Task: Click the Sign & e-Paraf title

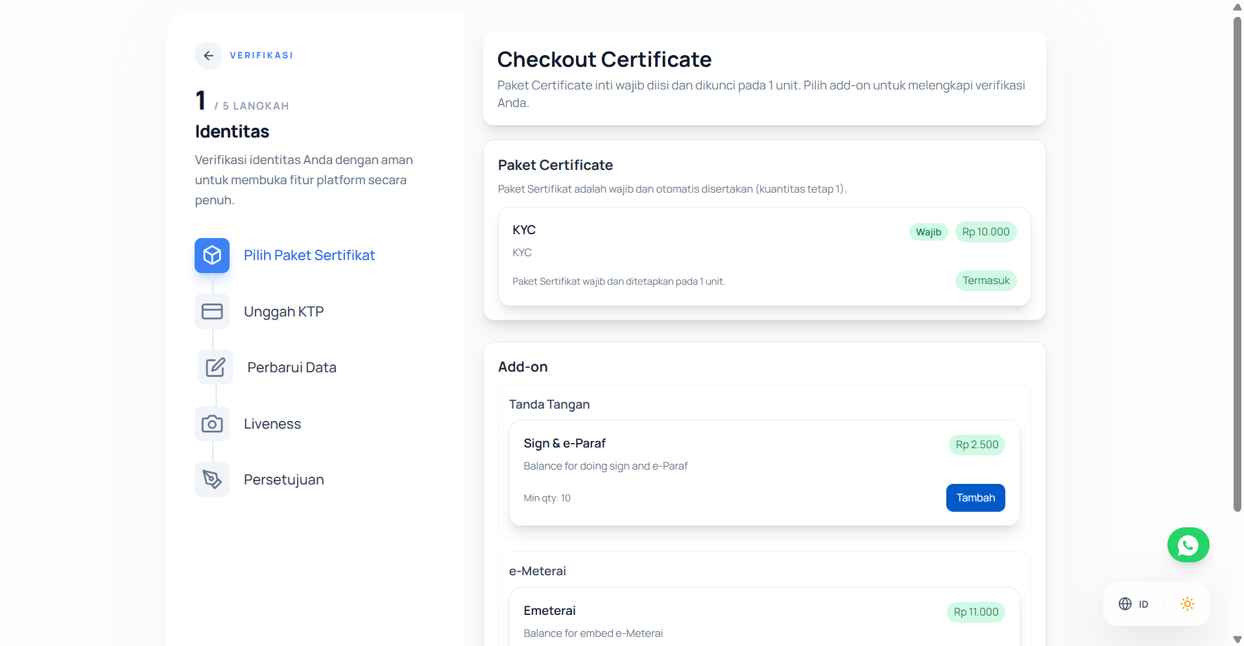Action: point(565,444)
